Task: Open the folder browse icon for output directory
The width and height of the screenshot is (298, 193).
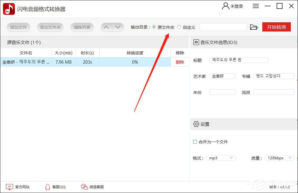Action: pos(254,27)
